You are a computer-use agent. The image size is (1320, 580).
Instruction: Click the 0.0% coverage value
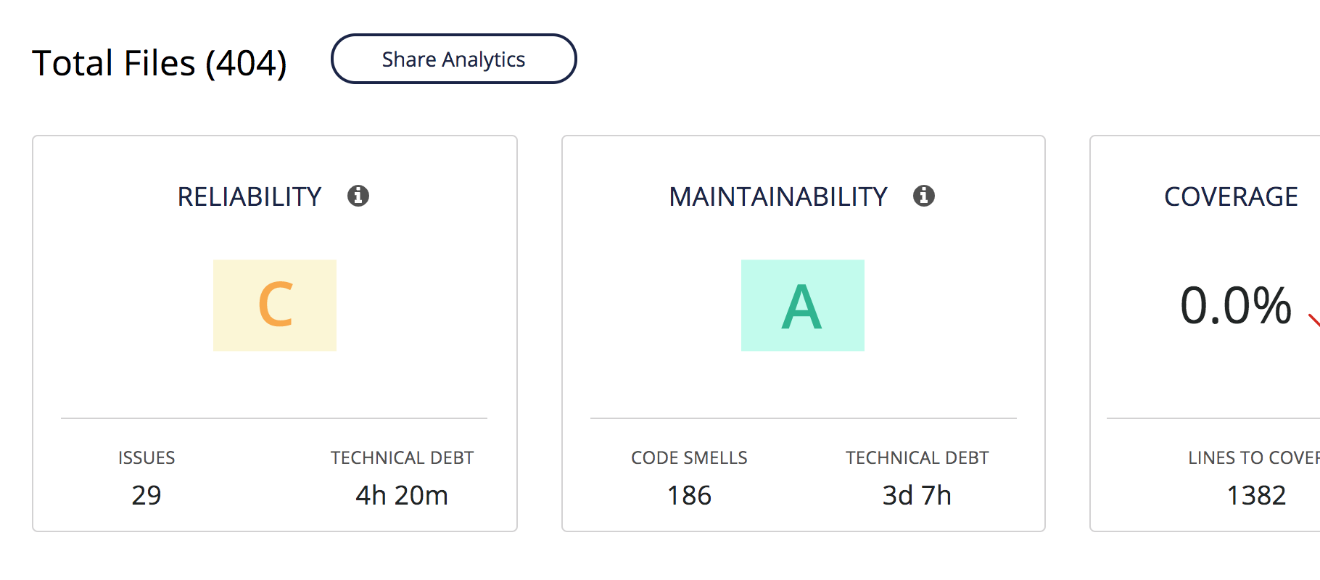click(1236, 305)
